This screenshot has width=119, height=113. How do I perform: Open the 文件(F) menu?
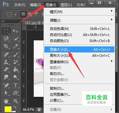pyautogui.click(x=20, y=5)
